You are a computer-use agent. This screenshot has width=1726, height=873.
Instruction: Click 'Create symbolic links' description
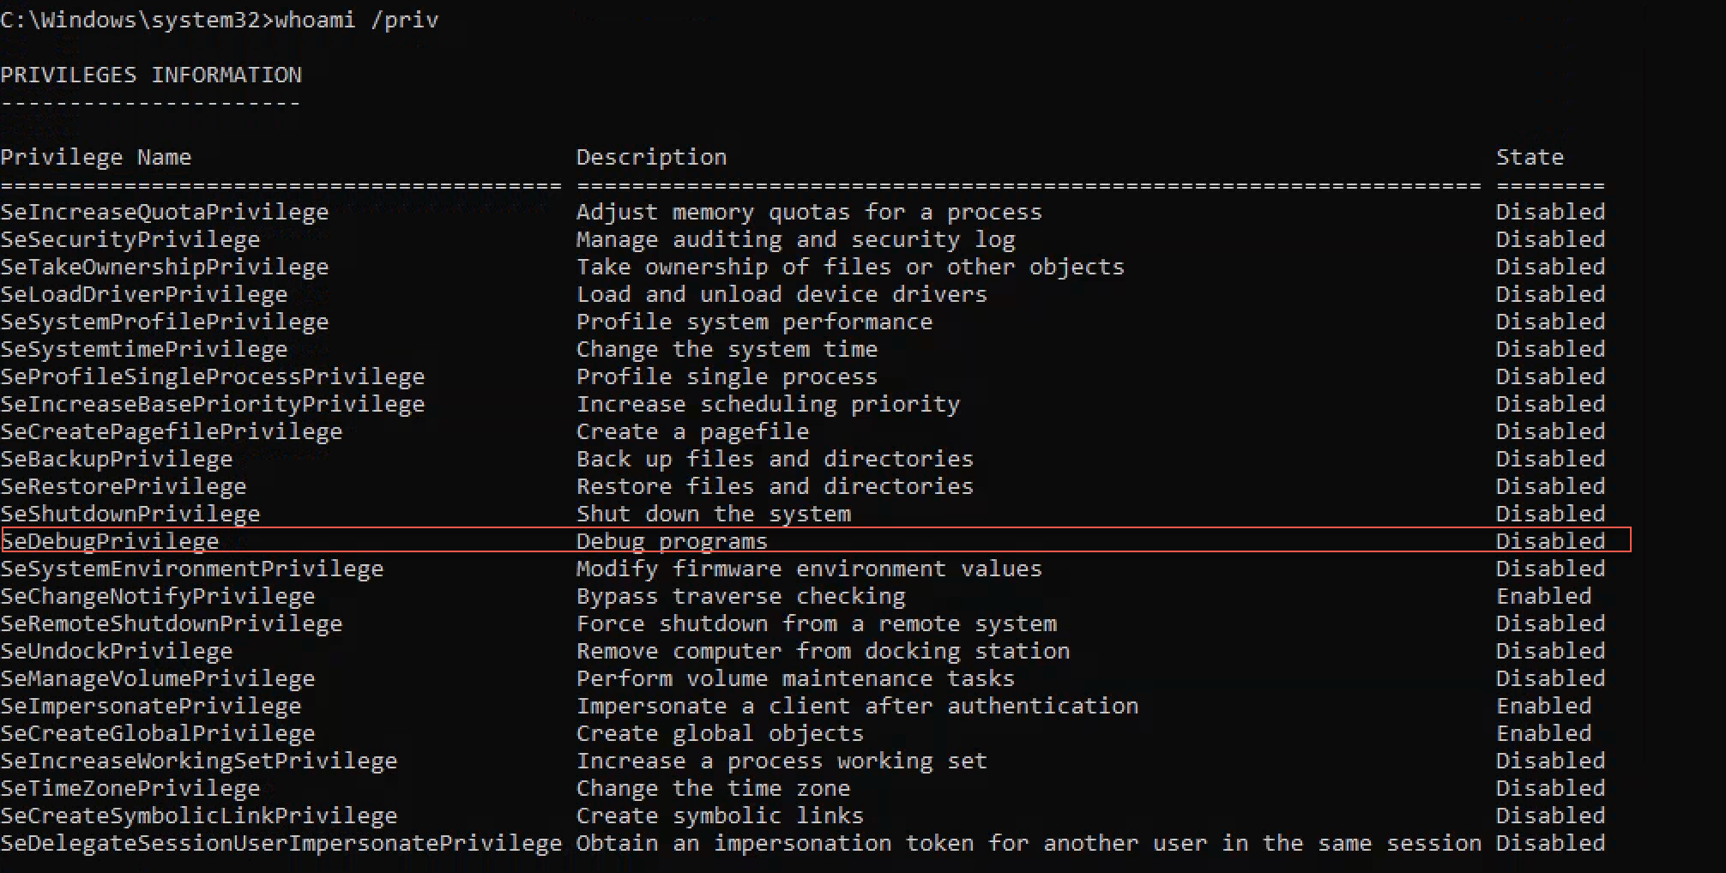coord(720,816)
